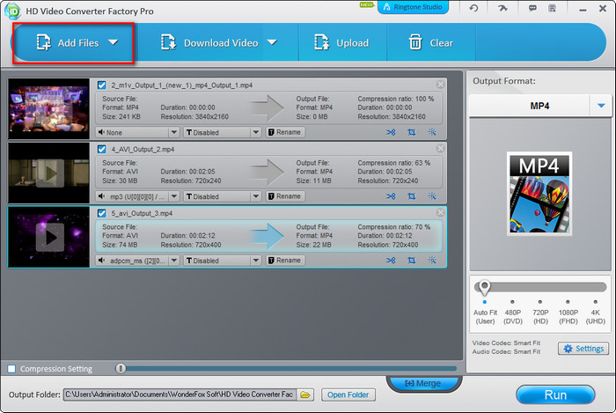Rename the 2_m1v_Output_1 file

point(285,132)
